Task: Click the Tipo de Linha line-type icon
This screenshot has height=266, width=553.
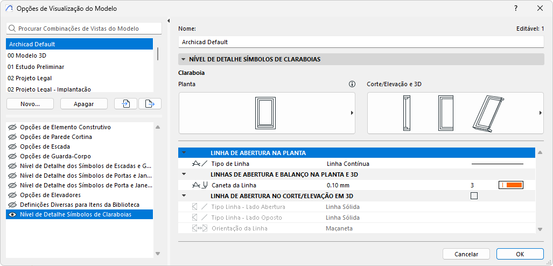Action: click(199, 164)
